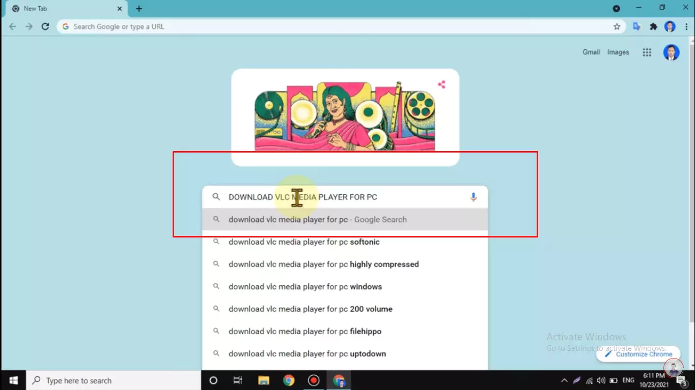Open Google account avatar on page
The height and width of the screenshot is (390, 695).
click(671, 52)
